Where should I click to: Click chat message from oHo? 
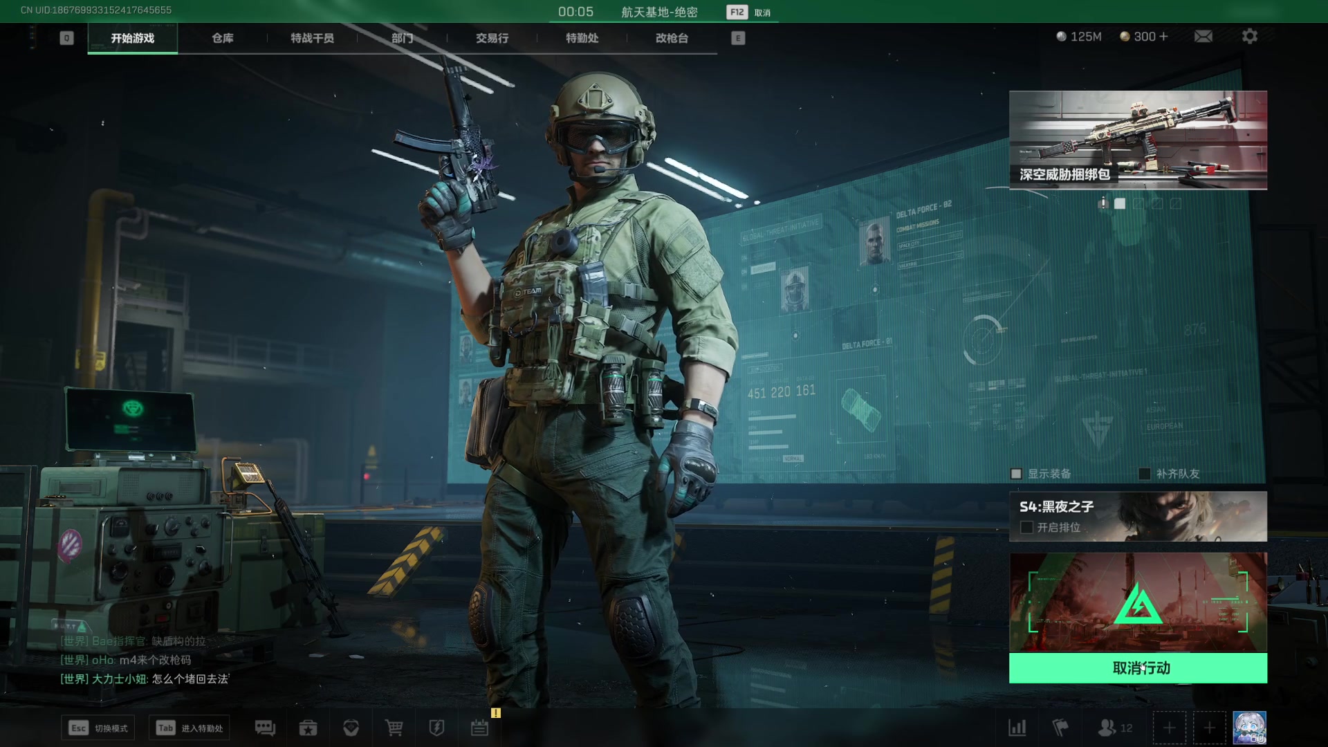pyautogui.click(x=125, y=660)
